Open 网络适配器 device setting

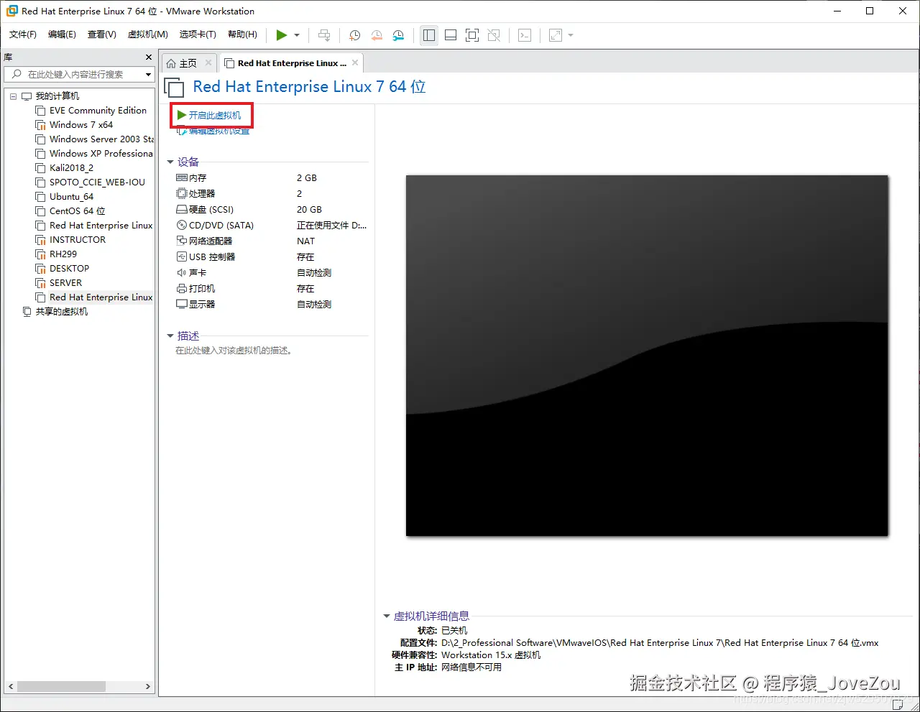click(211, 241)
